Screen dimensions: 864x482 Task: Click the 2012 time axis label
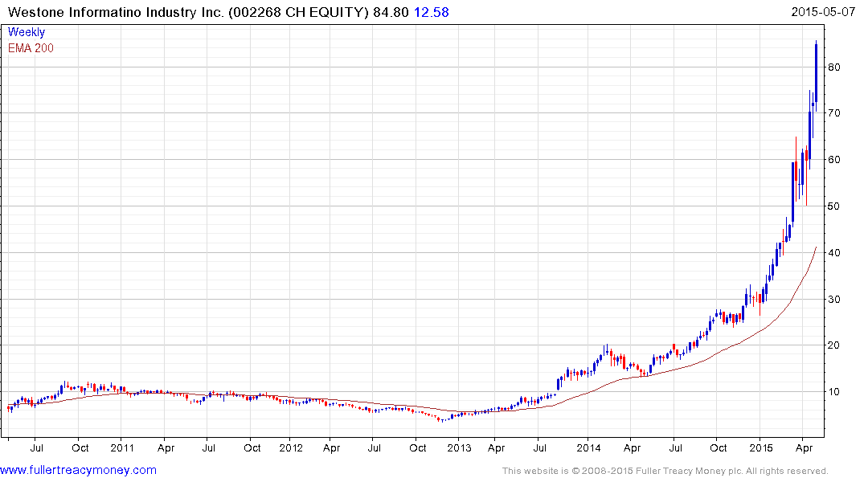[291, 447]
